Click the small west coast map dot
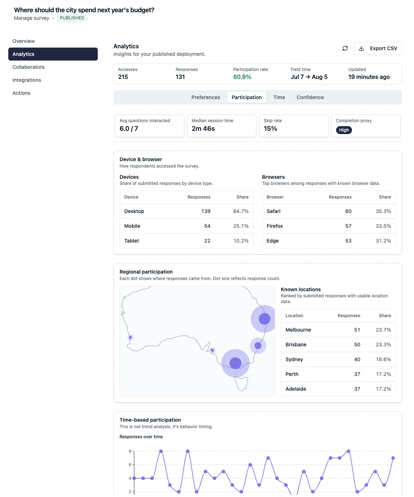The height and width of the screenshot is (497, 414). point(130,337)
